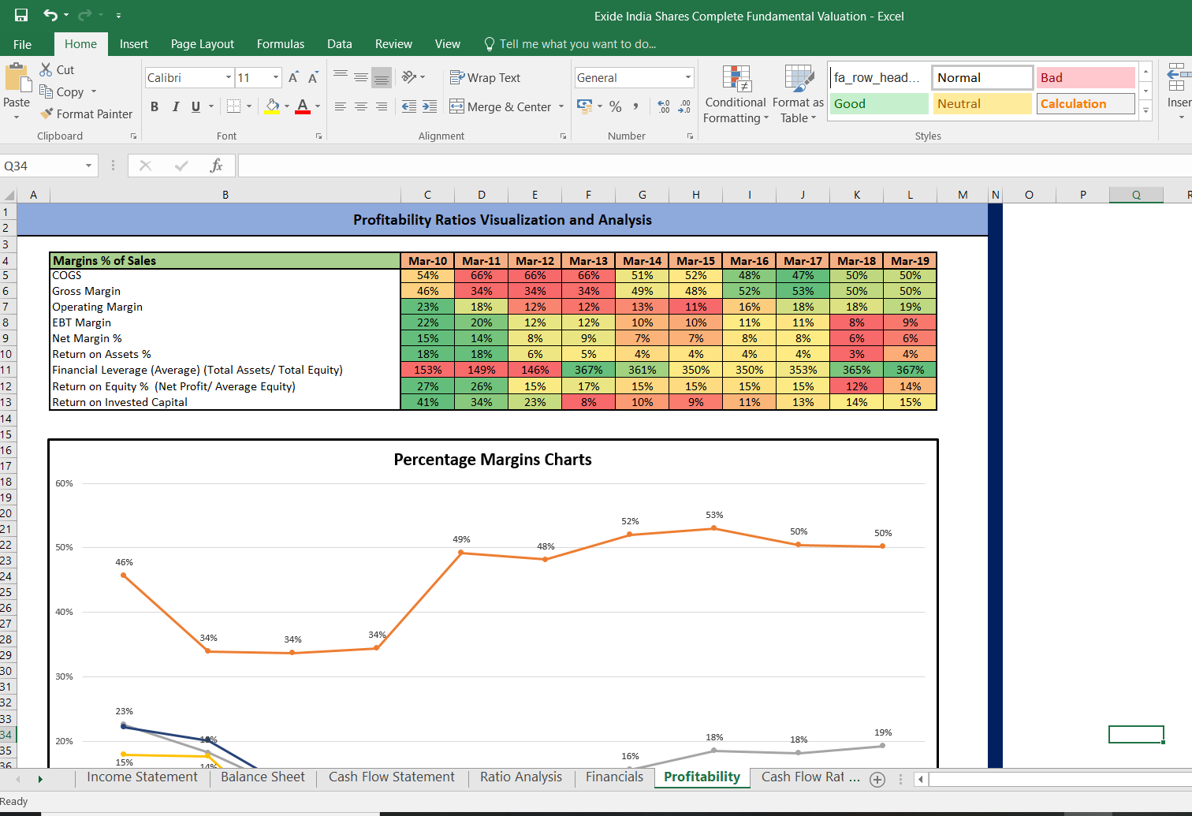Open the Name Box dropdown
Viewport: 1192px width, 816px height.
(88, 166)
